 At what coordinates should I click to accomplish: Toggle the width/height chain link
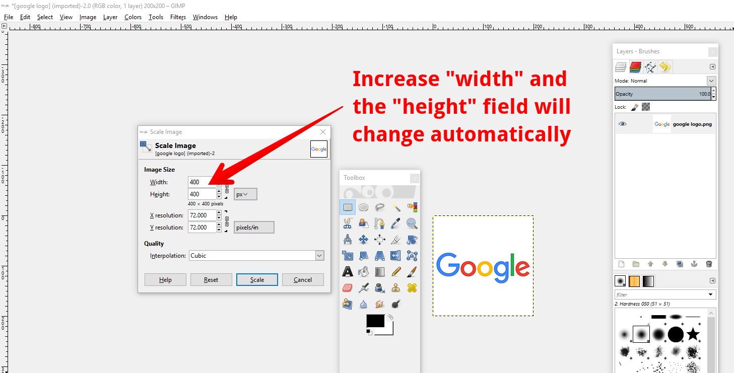227,188
